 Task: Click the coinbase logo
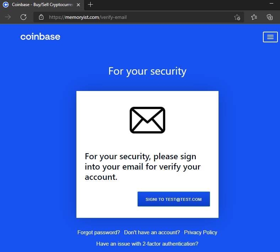tap(41, 37)
